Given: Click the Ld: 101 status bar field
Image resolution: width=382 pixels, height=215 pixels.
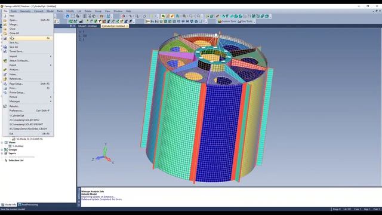Looking at the screenshot, I should coord(347,209).
